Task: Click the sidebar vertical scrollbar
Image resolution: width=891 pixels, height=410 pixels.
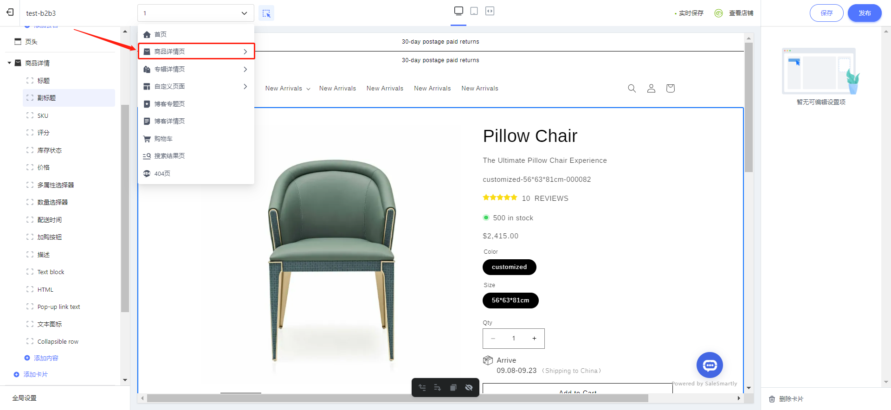Action: 124,209
